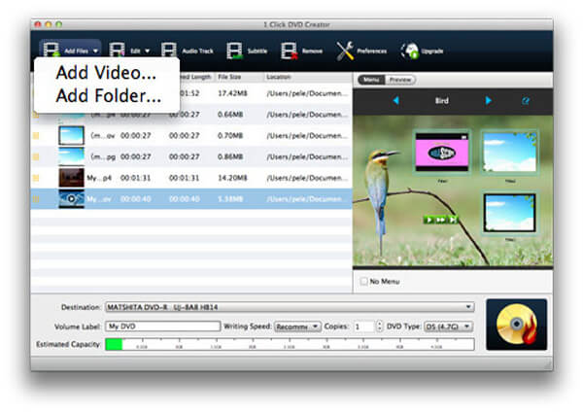Click the highlighted 00:00:40 video thumbnail
This screenshot has width=583, height=413.
[x=71, y=199]
